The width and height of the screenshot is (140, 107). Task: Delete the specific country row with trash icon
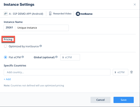[131, 72]
